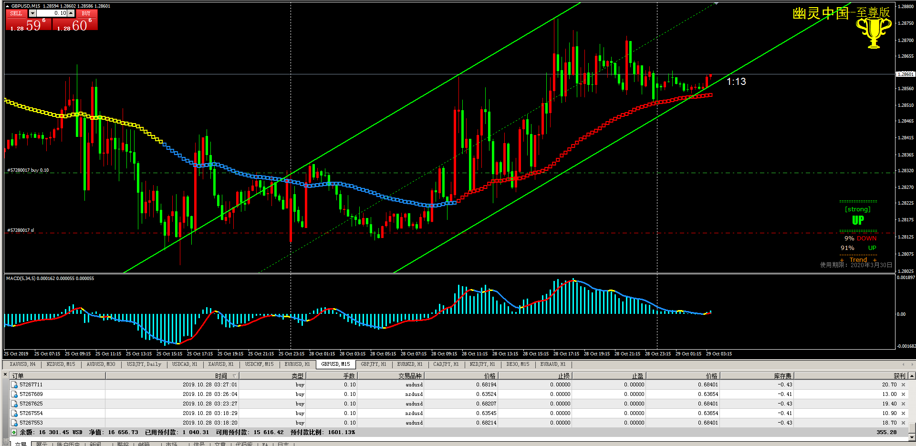Collapse the one-click trading panel triangle
Screen dimensions: 916x446
7,6
